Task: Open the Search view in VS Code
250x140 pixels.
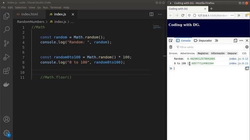Action: (6, 30)
